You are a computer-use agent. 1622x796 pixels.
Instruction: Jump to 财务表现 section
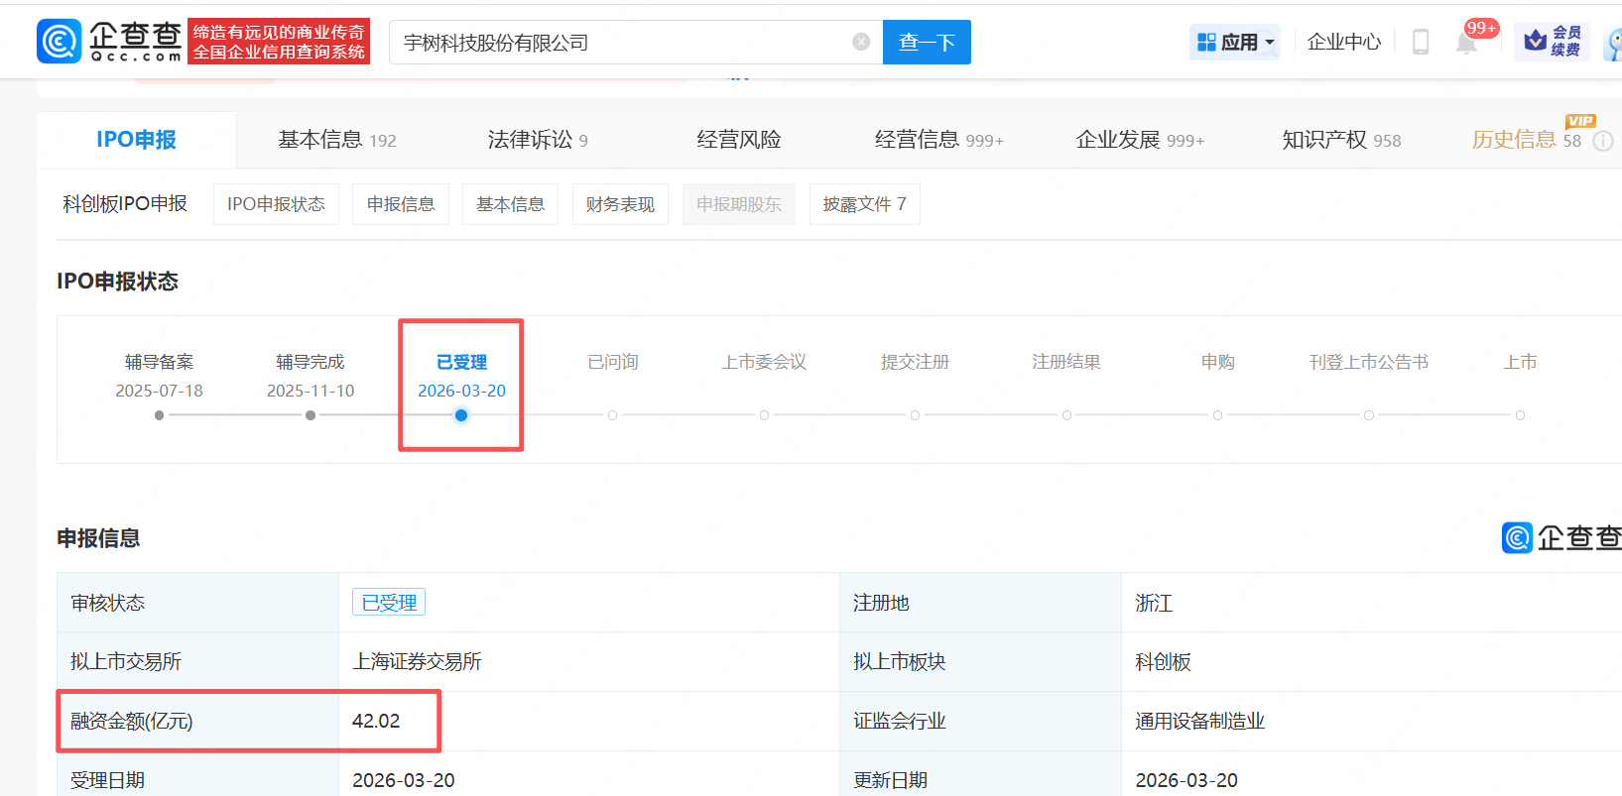pos(620,204)
